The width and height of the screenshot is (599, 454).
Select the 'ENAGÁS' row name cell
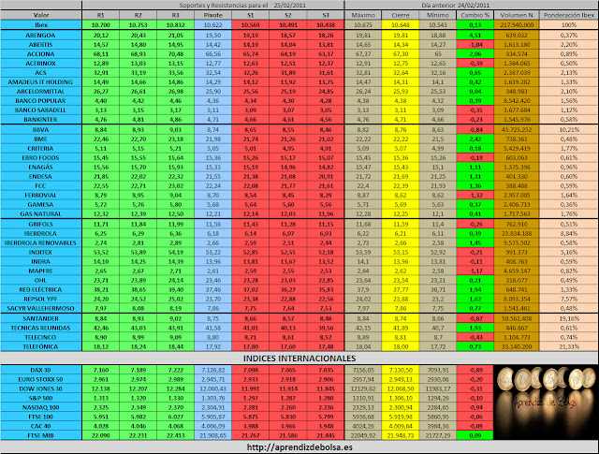[41, 168]
